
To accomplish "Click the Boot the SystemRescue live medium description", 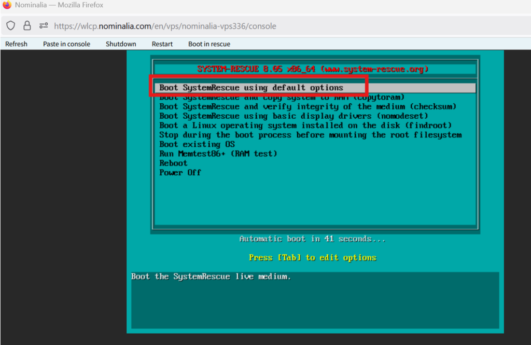I will [211, 277].
